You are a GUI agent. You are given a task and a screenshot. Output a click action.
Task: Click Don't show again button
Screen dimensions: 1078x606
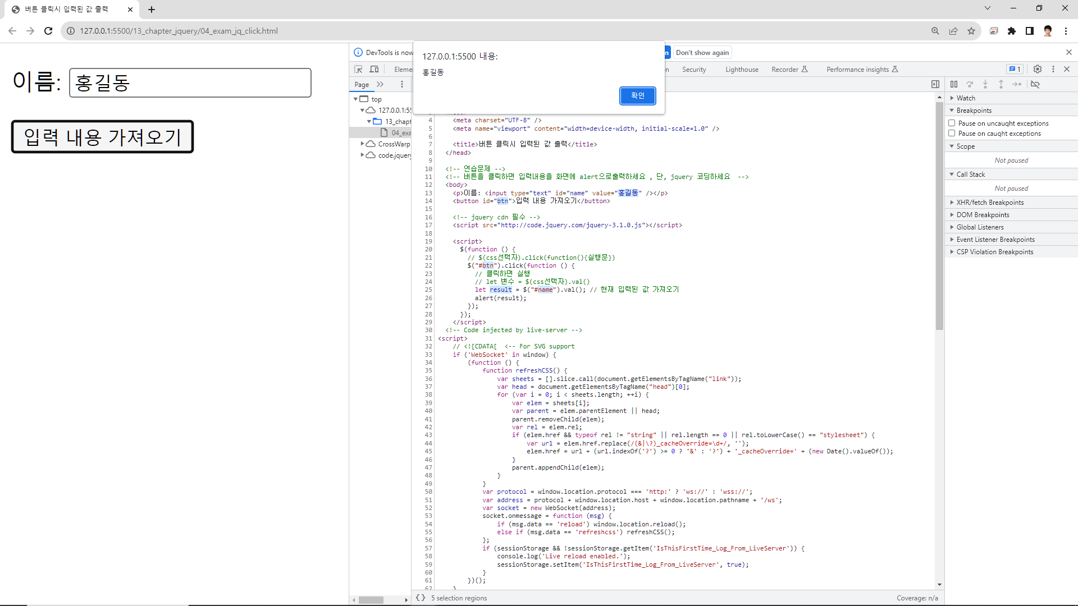pyautogui.click(x=702, y=53)
